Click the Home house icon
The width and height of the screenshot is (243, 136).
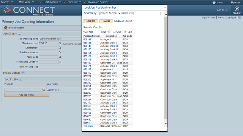pyautogui.click(x=214, y=3)
